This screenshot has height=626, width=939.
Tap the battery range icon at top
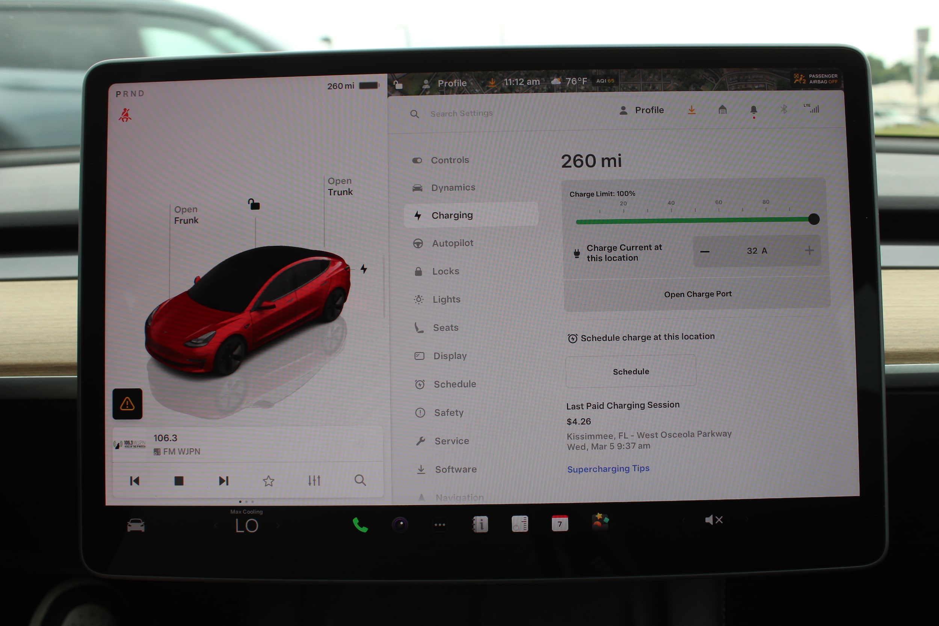[x=368, y=86]
